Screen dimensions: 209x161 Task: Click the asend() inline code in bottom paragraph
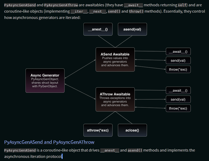click(x=135, y=150)
